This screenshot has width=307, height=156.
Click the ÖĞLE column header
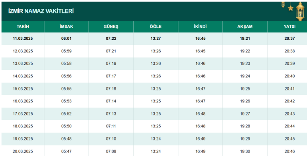155,27
